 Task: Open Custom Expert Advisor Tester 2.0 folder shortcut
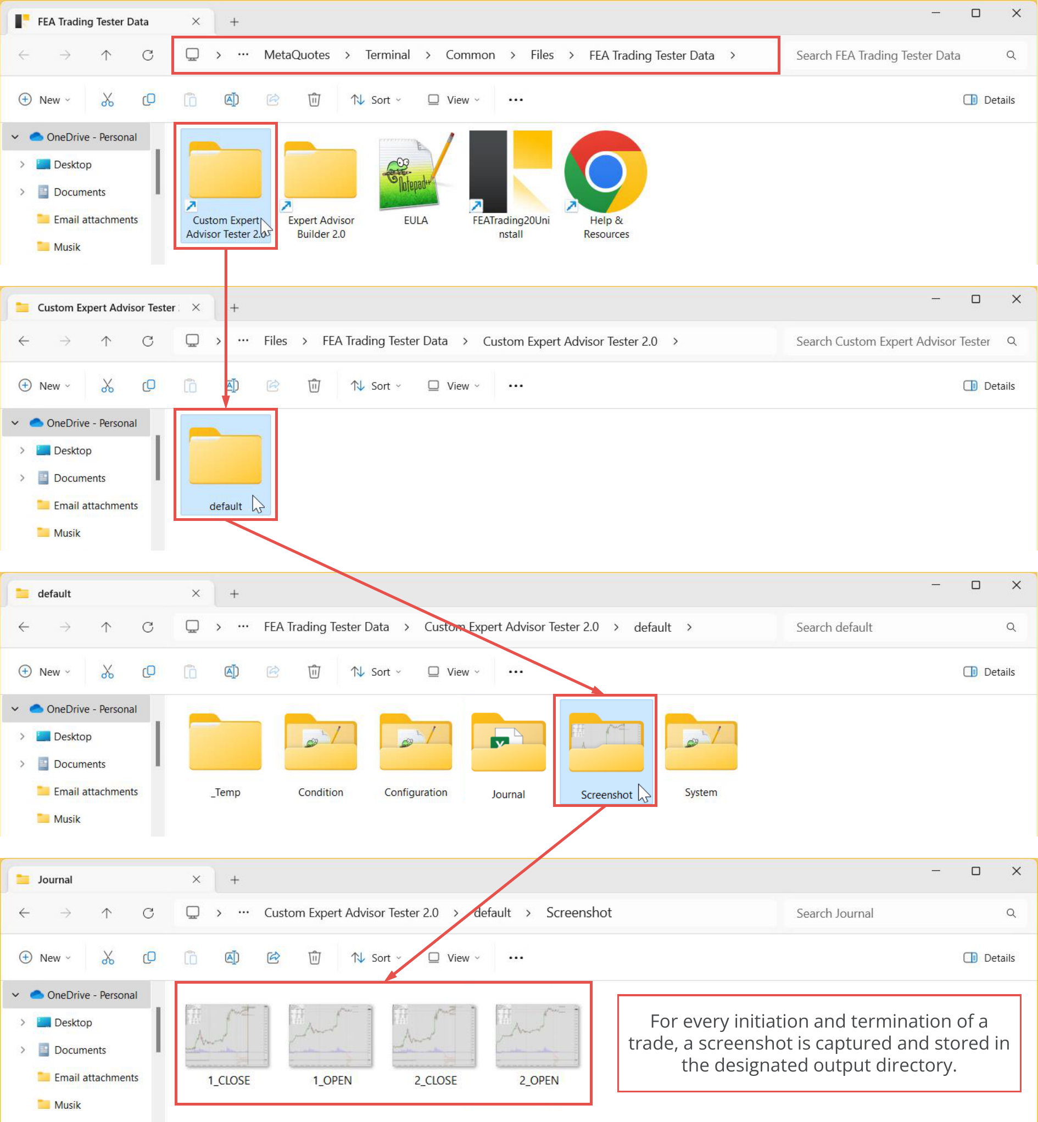pos(225,185)
